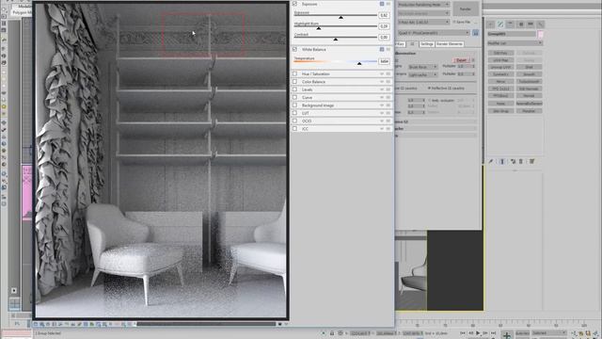The height and width of the screenshot is (339, 602).
Task: Click the Expert mode button
Action: (x=462, y=60)
